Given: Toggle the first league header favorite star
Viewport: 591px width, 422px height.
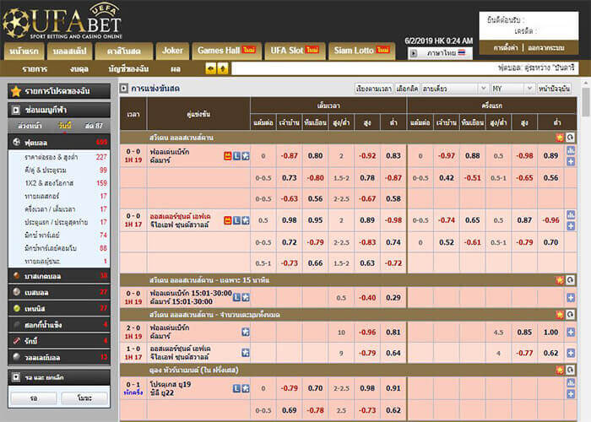Looking at the screenshot, I should click(x=560, y=138).
